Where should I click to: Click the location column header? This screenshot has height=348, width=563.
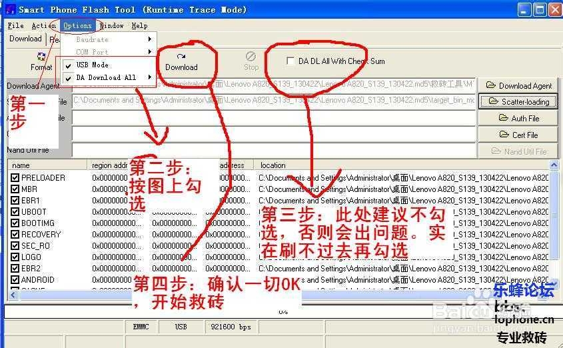[402, 165]
